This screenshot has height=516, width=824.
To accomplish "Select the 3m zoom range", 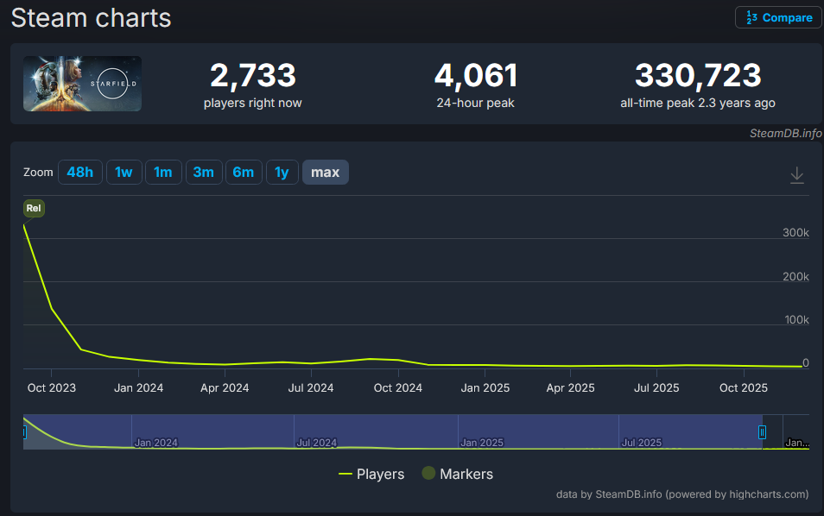I will [203, 173].
